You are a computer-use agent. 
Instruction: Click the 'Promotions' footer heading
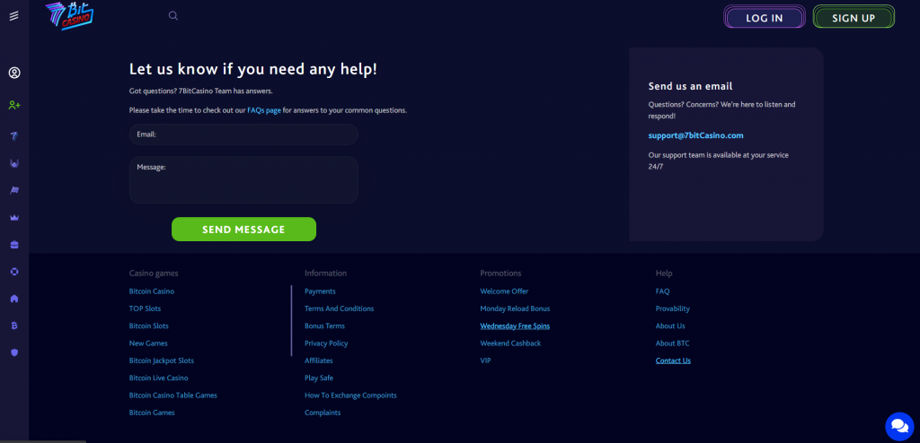500,274
